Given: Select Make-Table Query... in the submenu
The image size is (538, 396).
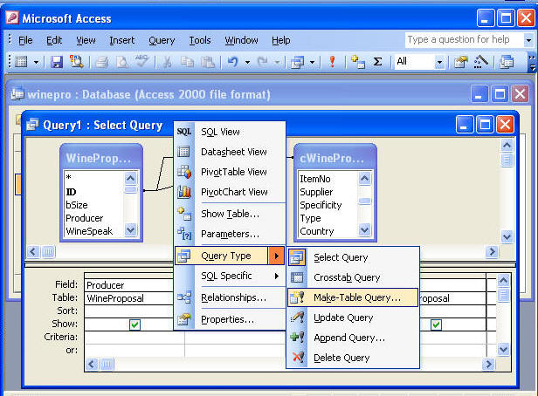Looking at the screenshot, I should point(353,297).
